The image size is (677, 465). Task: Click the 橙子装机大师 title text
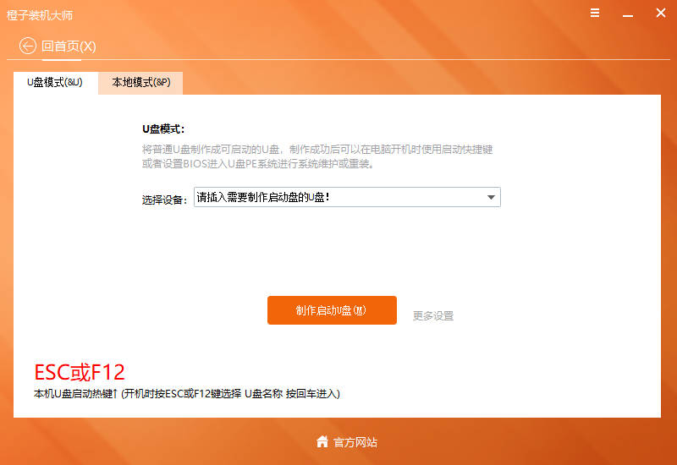40,15
